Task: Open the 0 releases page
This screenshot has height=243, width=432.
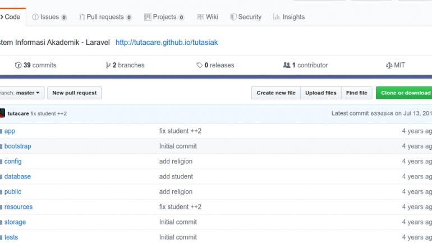Action: [x=215, y=65]
